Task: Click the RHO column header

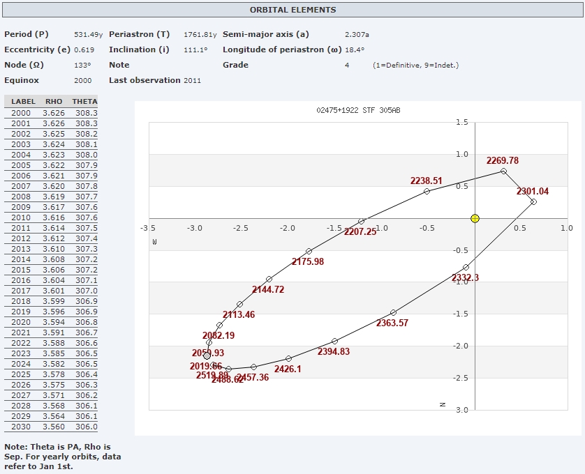Action: (54, 102)
